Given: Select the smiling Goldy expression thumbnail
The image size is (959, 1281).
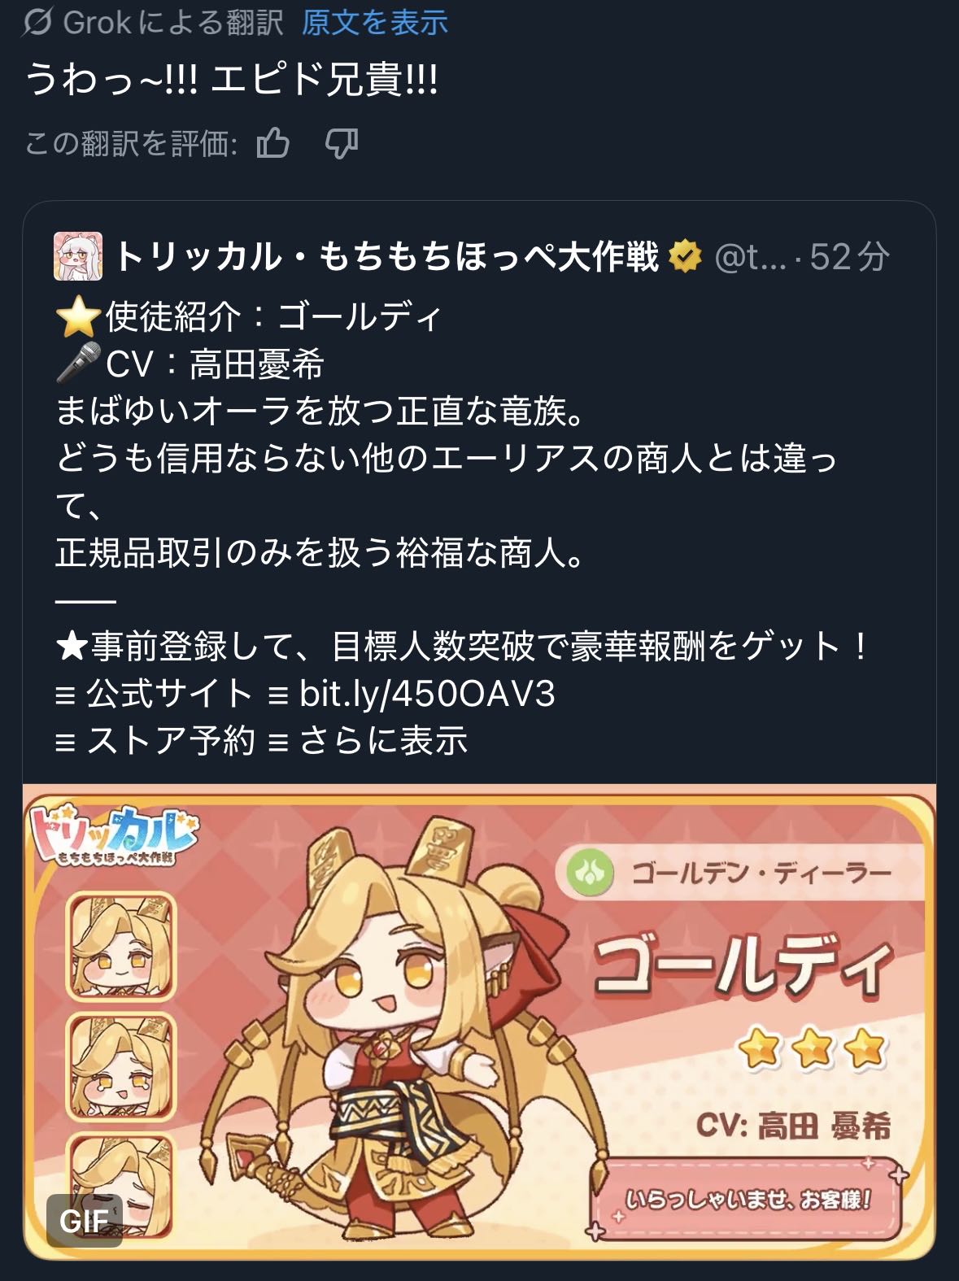Looking at the screenshot, I should point(121,947).
